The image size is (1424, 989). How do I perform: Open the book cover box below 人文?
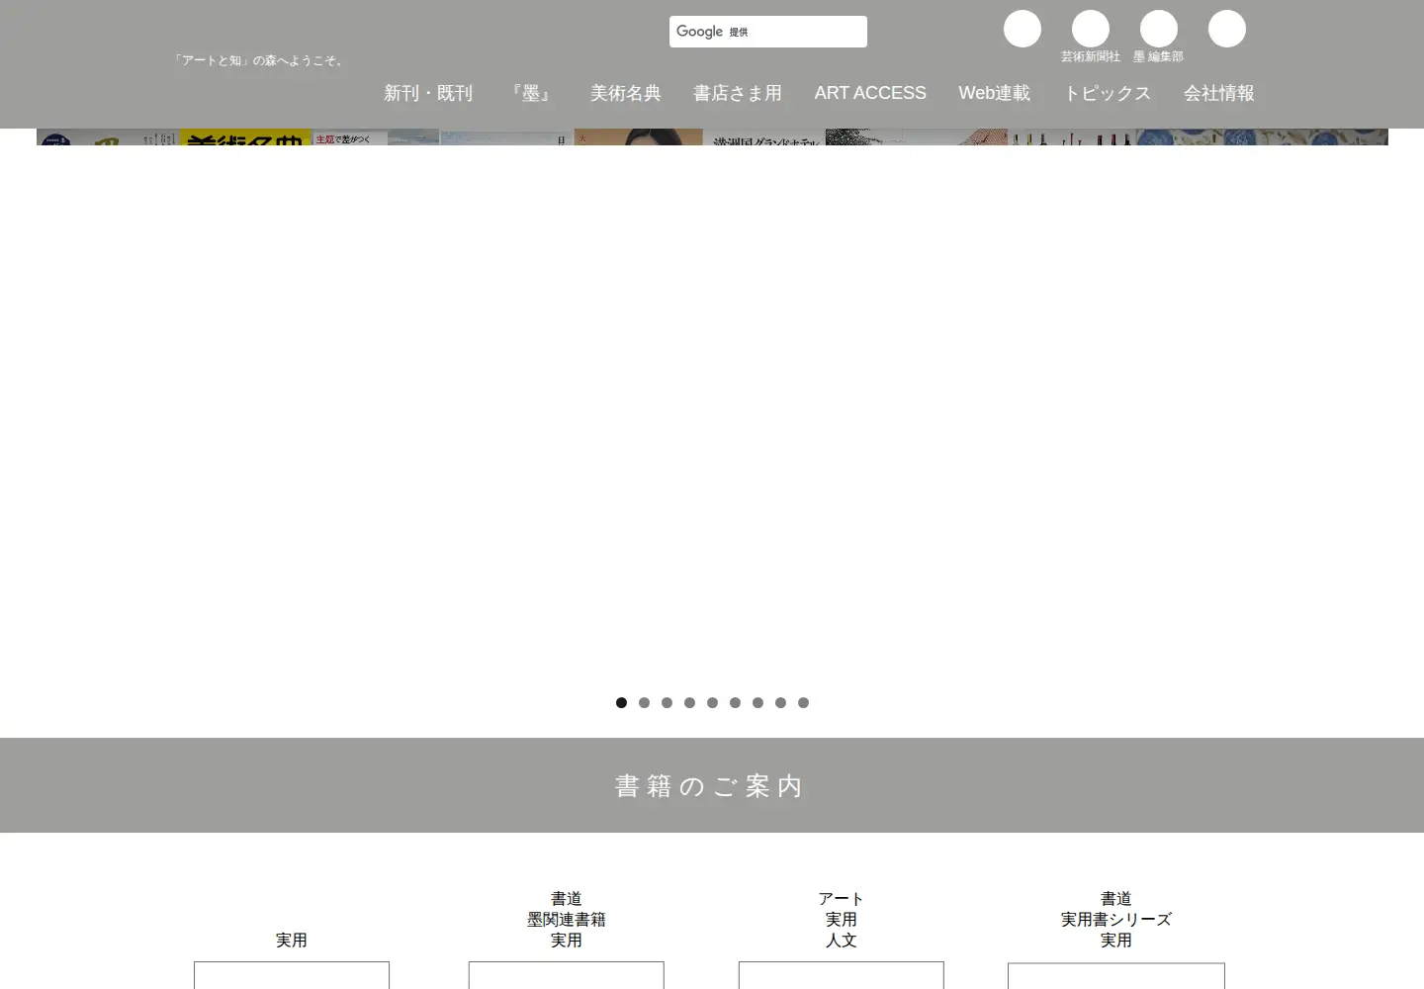pyautogui.click(x=842, y=975)
